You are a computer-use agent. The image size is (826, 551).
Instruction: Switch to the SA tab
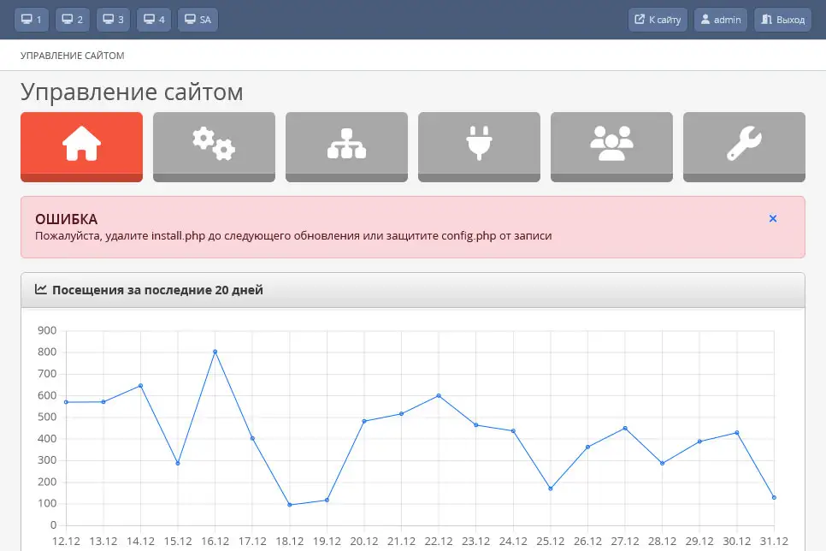pos(198,20)
